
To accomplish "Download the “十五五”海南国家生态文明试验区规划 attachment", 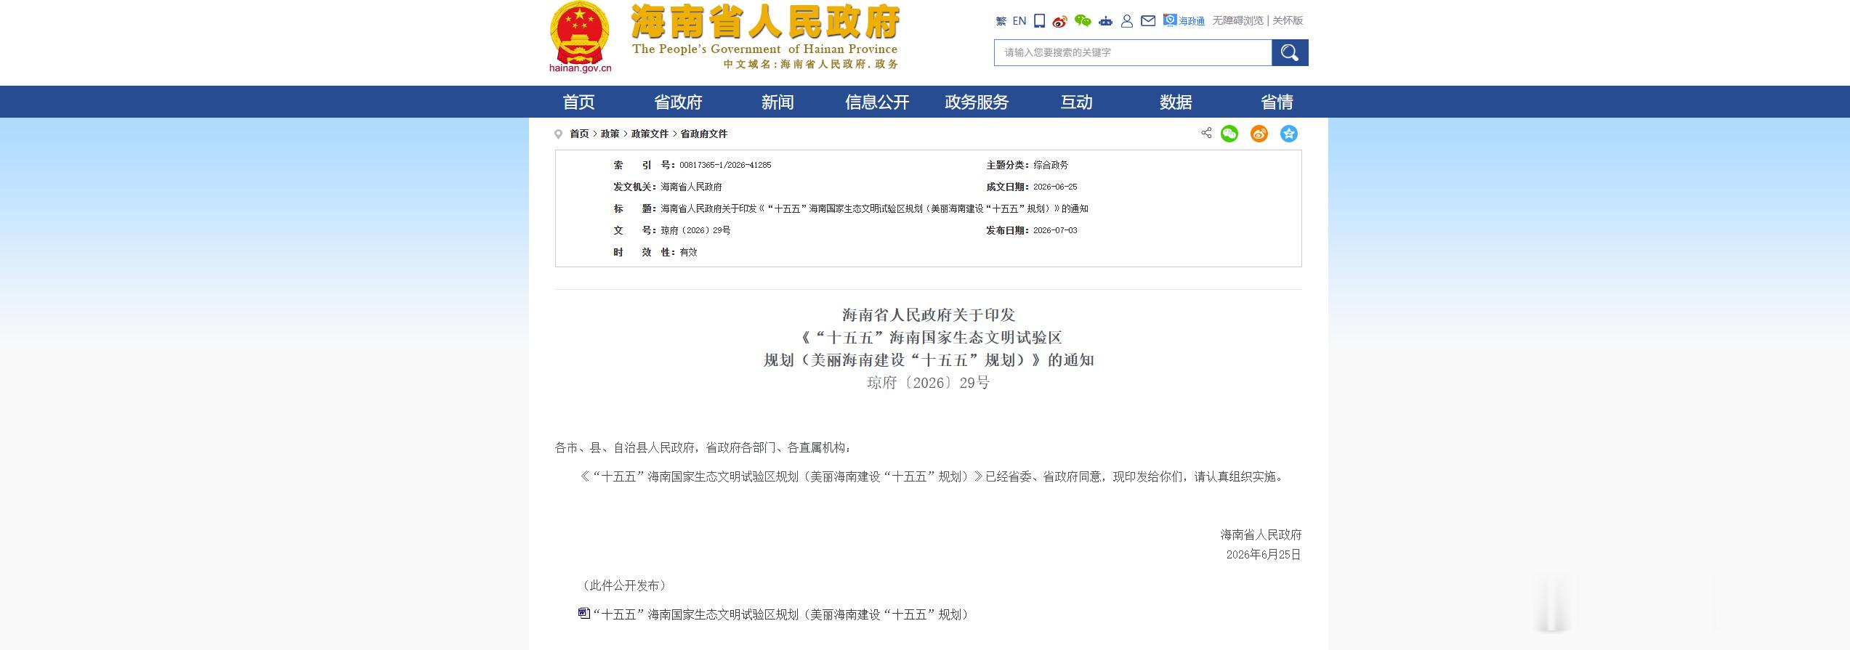I will 782,614.
